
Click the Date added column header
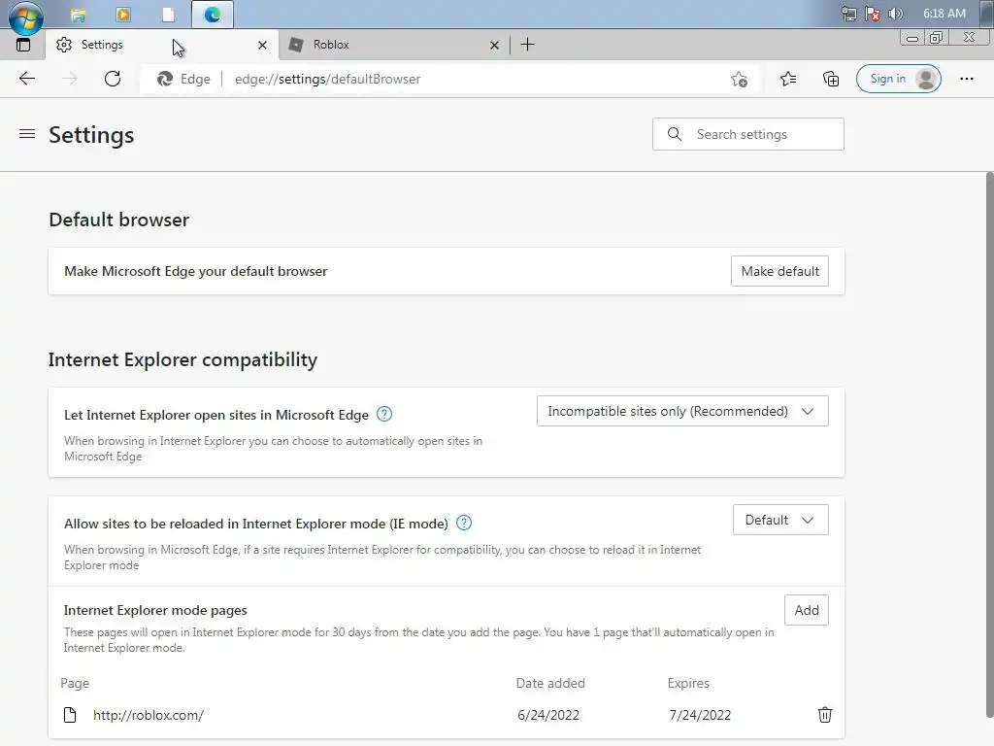point(550,683)
